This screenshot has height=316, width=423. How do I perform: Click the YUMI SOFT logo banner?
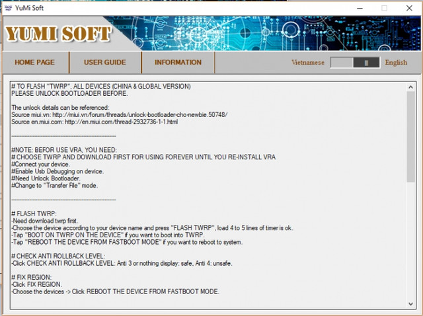tap(58, 34)
